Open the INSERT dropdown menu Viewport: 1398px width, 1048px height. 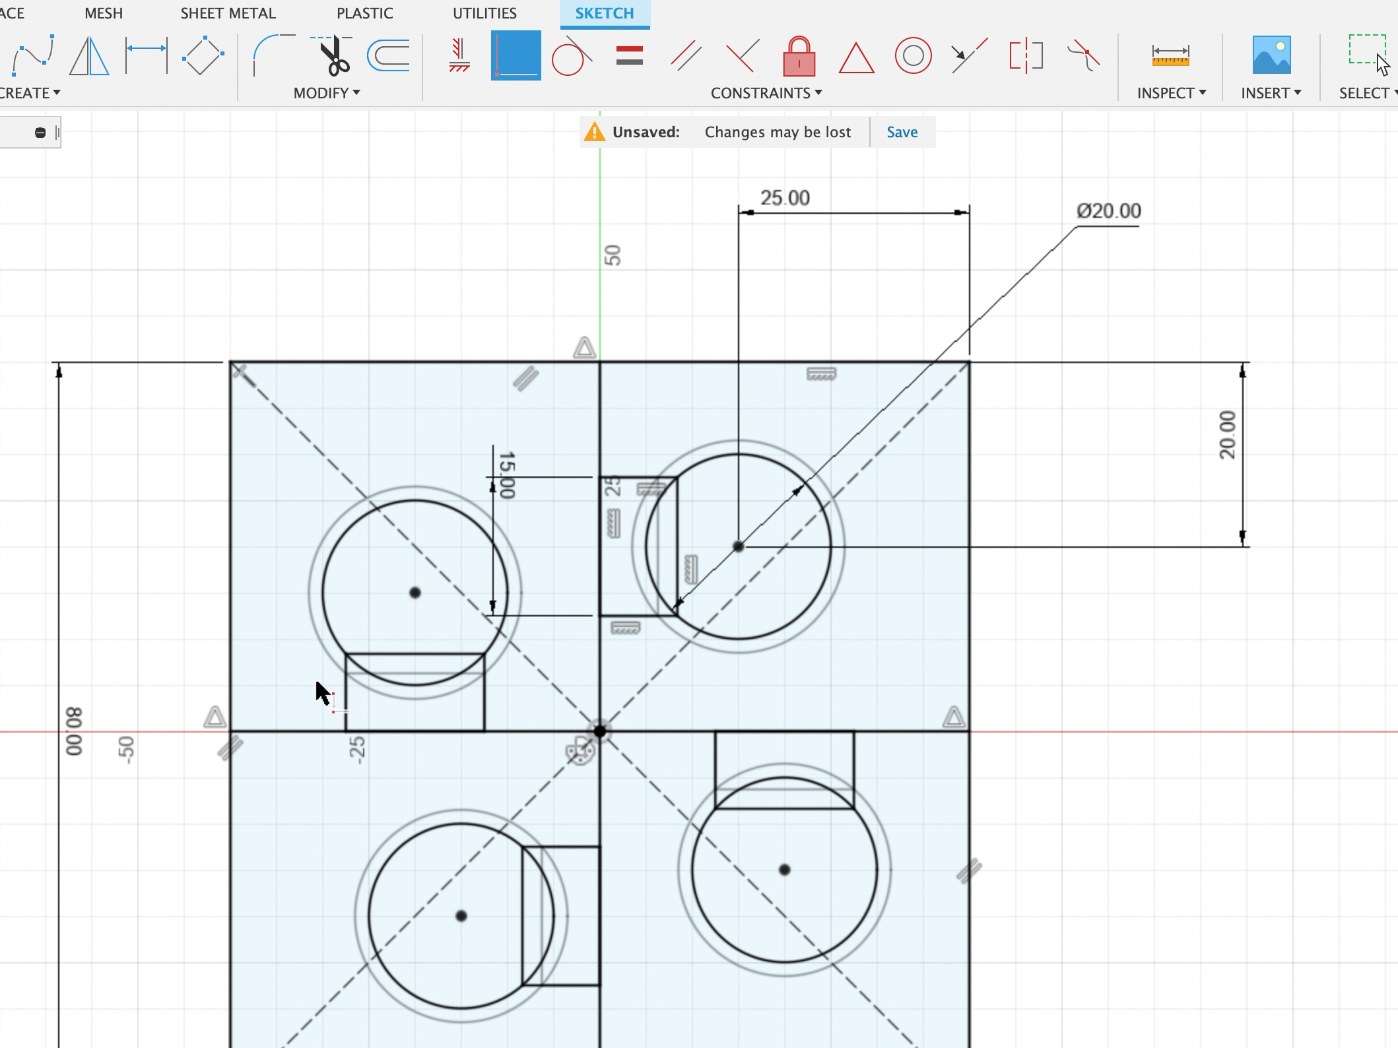click(x=1268, y=92)
